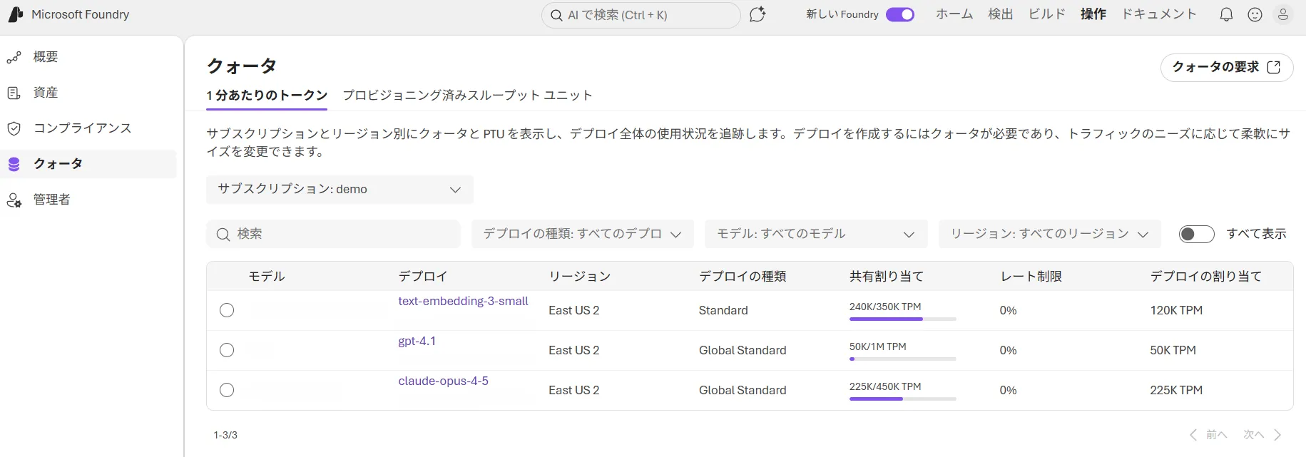Select the claude-opus-4-5 row radio button
Image resolution: width=1306 pixels, height=457 pixels.
[227, 390]
